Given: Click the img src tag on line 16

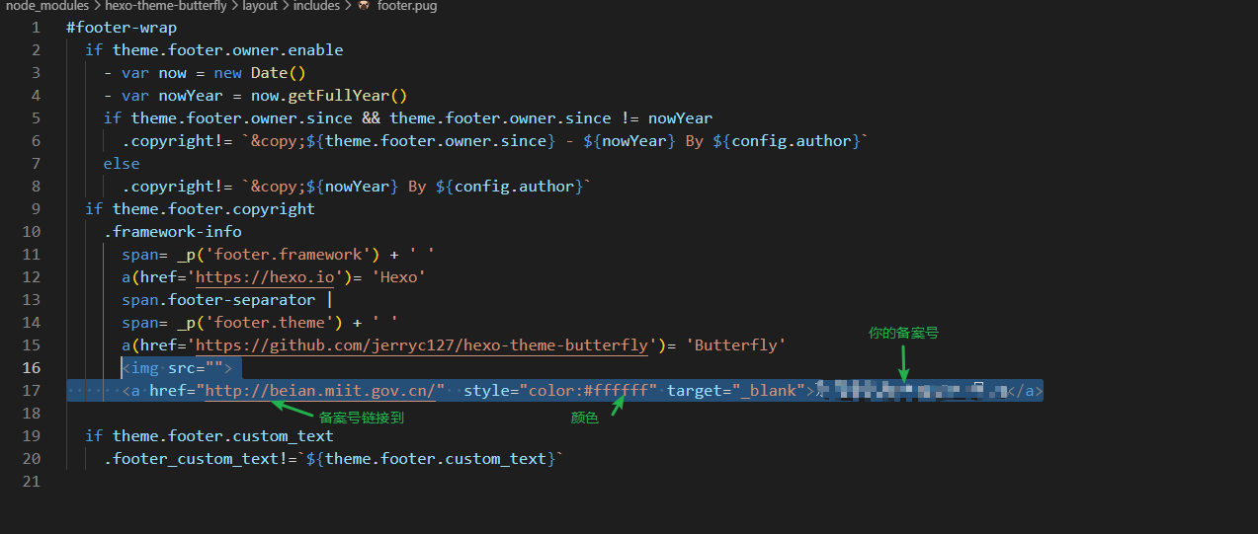Looking at the screenshot, I should 176,368.
